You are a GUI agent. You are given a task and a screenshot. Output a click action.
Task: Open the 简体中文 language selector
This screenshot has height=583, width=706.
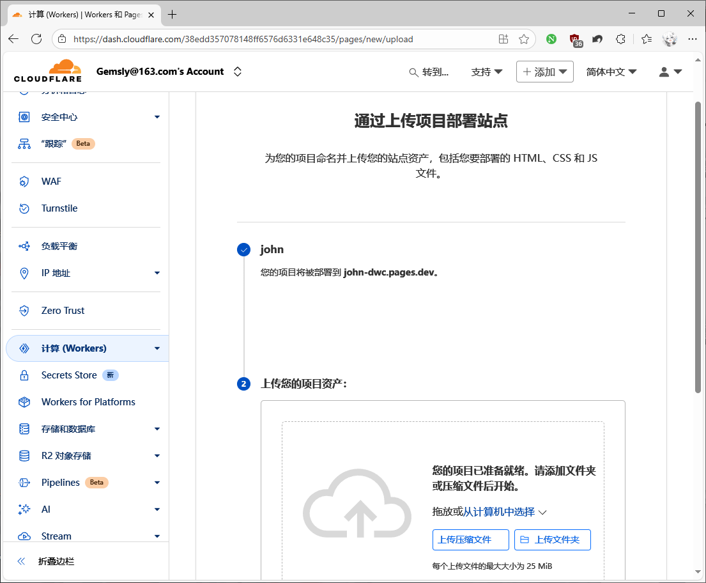[610, 72]
